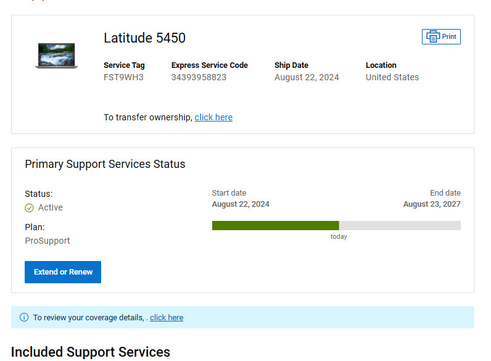Image resolution: width=491 pixels, height=361 pixels.
Task: Select express service code 34393958823
Action: click(x=199, y=77)
